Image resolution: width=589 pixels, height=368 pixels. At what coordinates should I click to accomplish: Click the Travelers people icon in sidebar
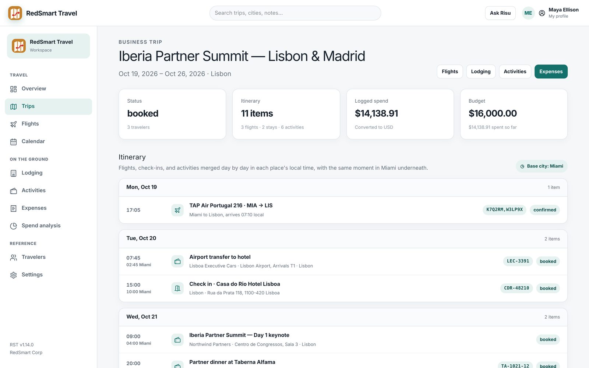click(x=14, y=258)
